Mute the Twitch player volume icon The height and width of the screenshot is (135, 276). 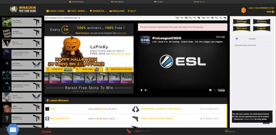point(146,90)
